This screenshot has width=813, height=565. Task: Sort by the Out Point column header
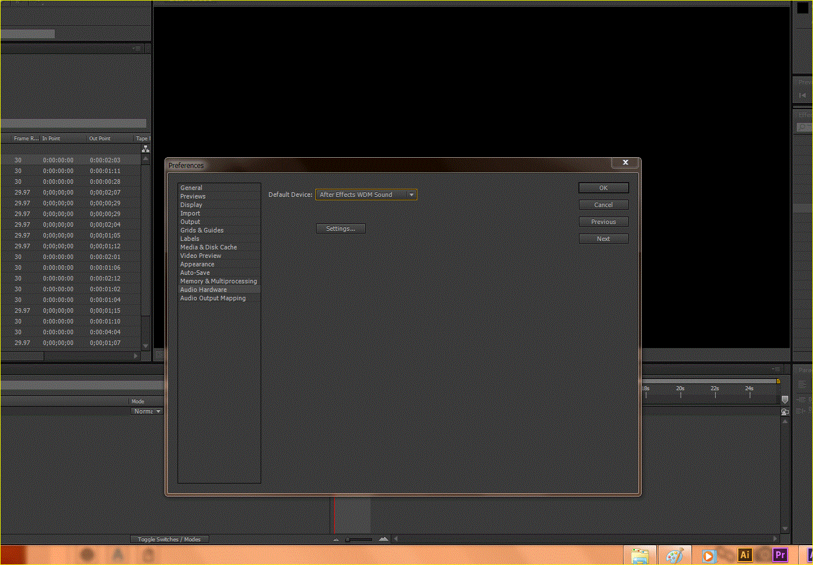pyautogui.click(x=110, y=139)
